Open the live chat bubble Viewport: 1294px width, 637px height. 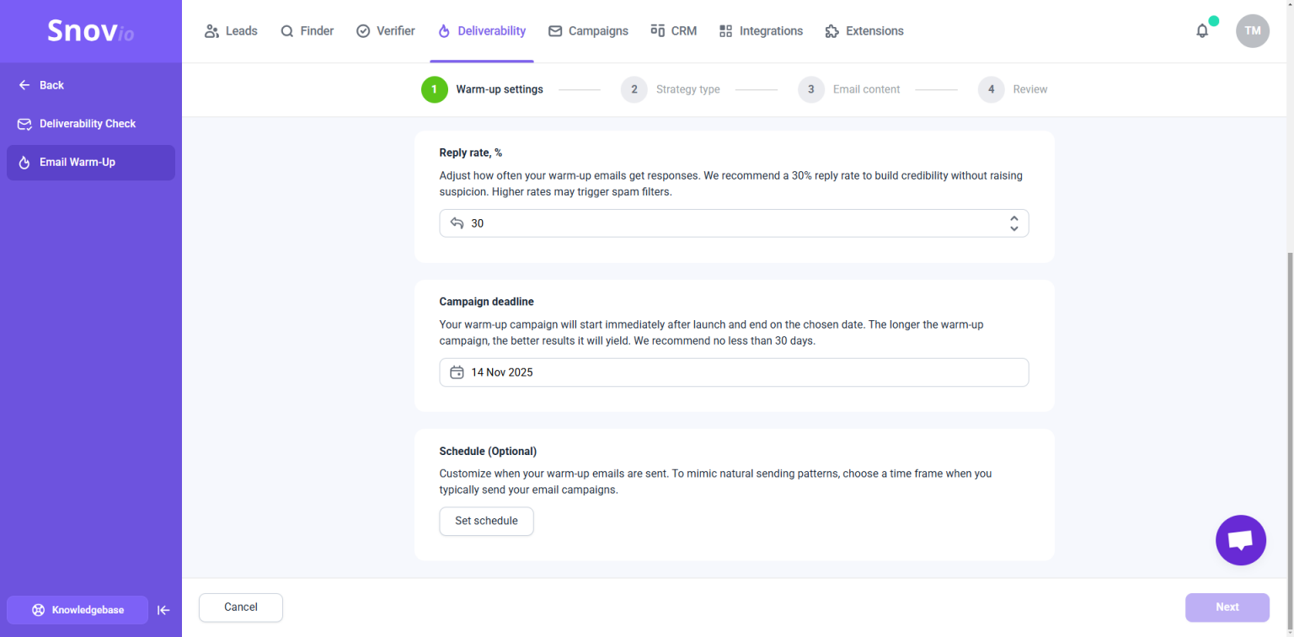click(1241, 540)
